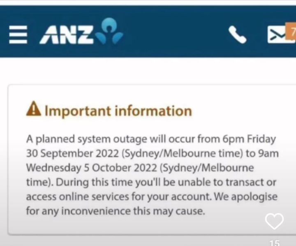Select the Important information heading

pyautogui.click(x=118, y=110)
